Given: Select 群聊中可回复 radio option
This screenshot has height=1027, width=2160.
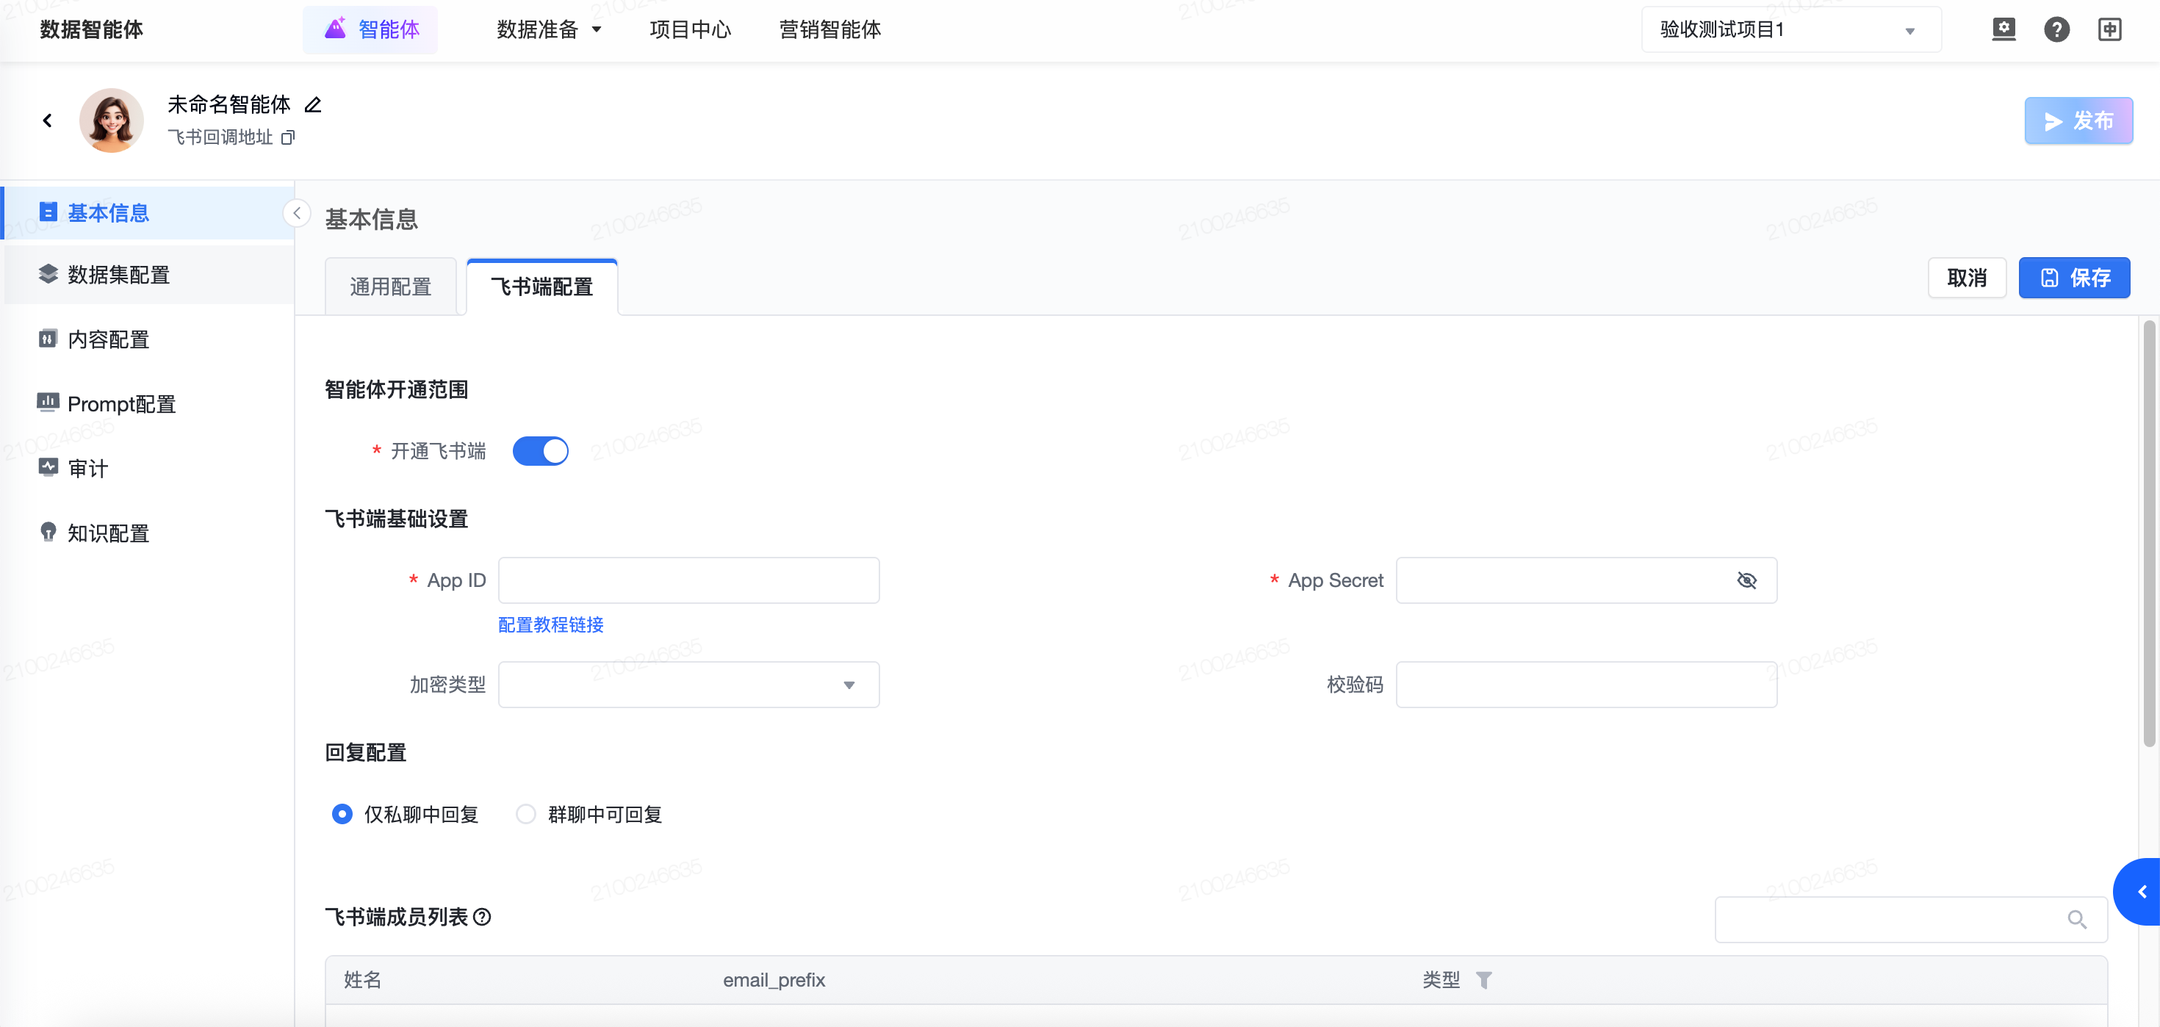Looking at the screenshot, I should pyautogui.click(x=526, y=814).
